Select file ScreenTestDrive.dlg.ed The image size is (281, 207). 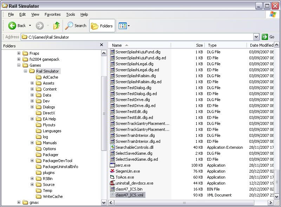(136, 106)
